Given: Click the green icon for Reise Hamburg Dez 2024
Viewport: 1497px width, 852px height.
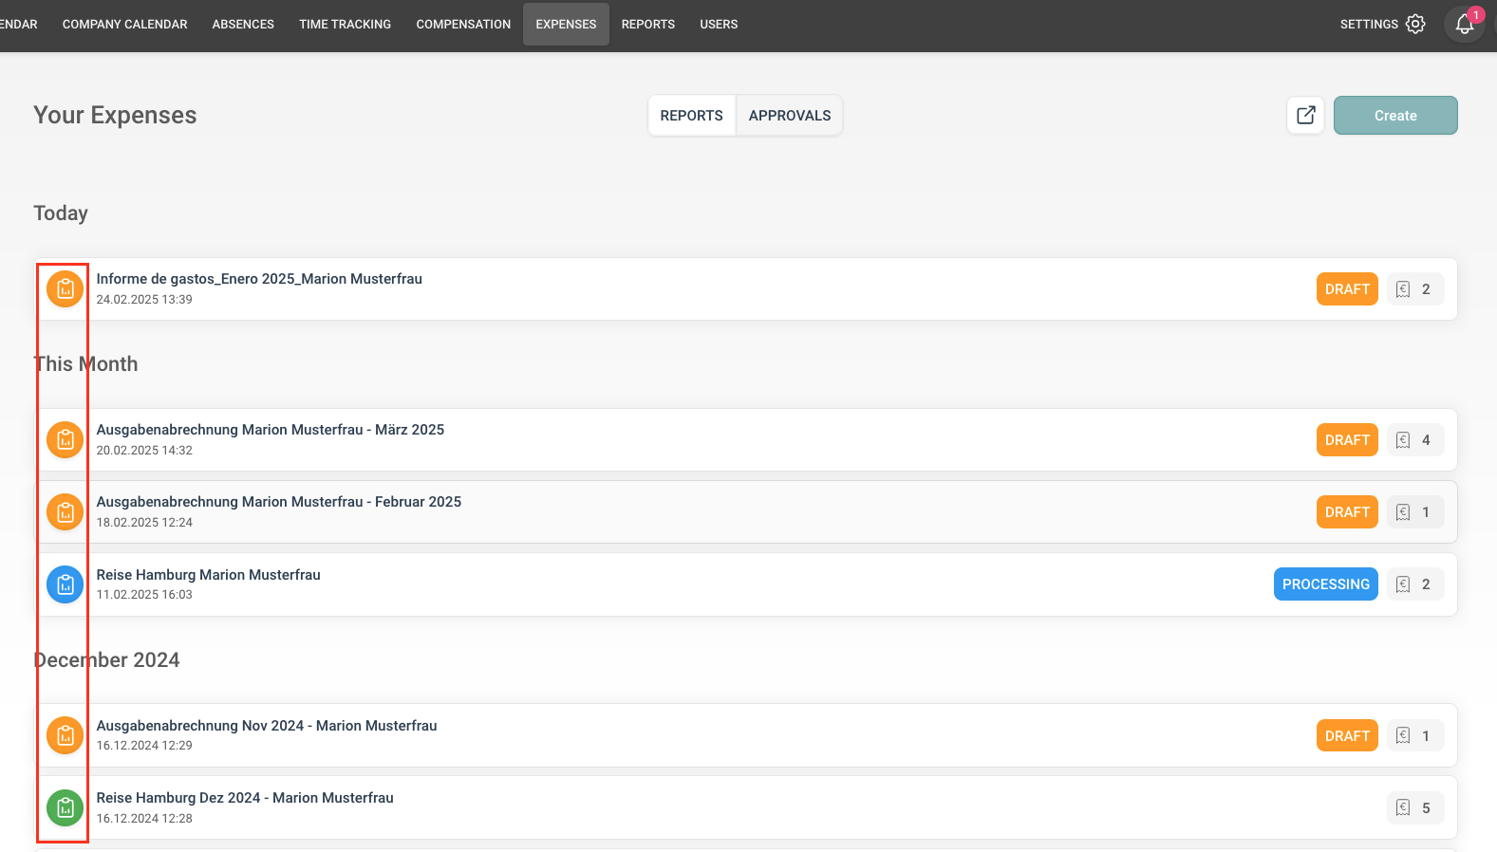Looking at the screenshot, I should [65, 808].
